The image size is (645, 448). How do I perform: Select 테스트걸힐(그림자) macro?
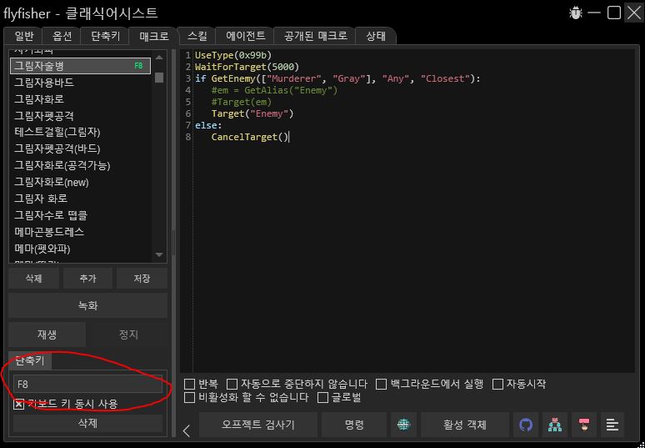pos(80,132)
